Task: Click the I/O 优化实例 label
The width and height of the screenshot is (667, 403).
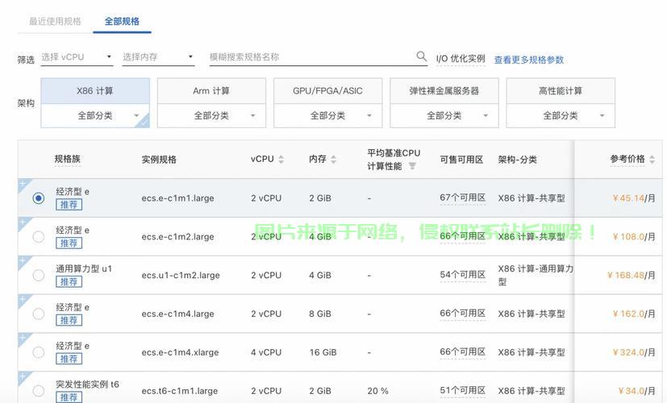Action: (x=461, y=59)
